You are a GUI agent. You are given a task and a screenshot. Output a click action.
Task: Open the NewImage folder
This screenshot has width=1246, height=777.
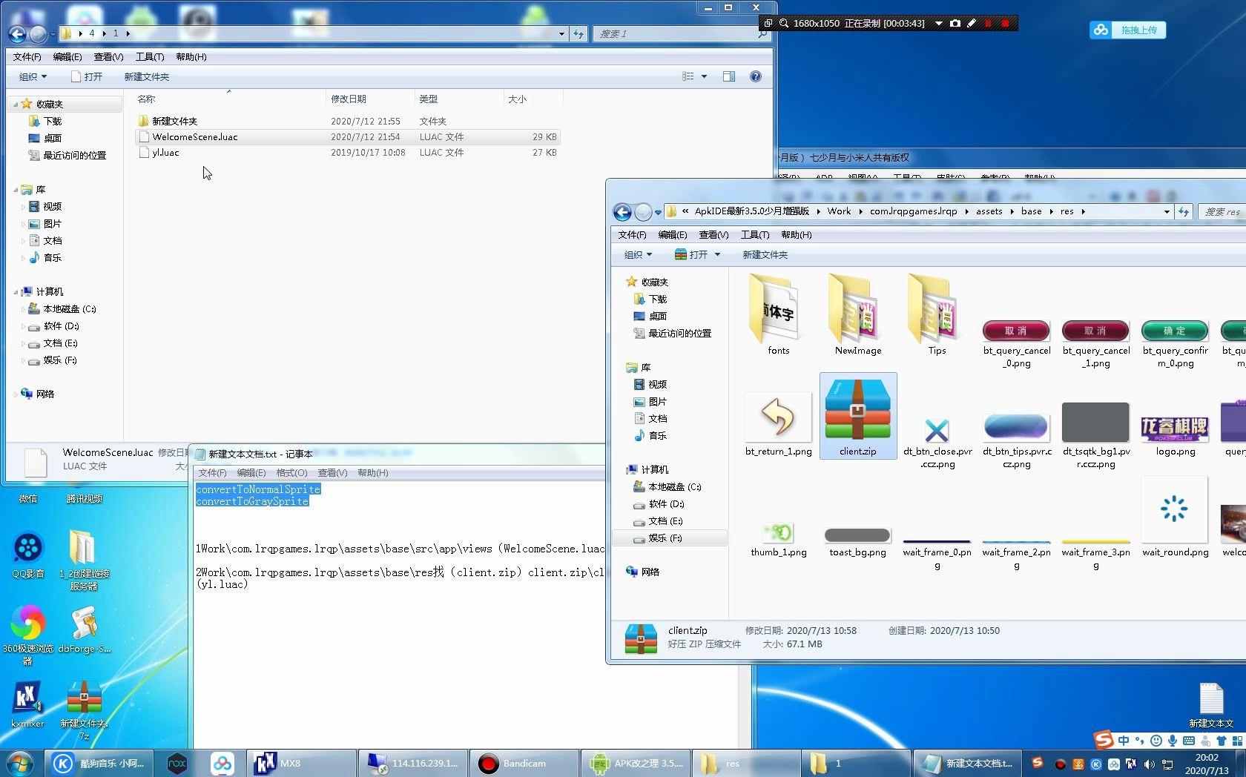[x=858, y=314]
